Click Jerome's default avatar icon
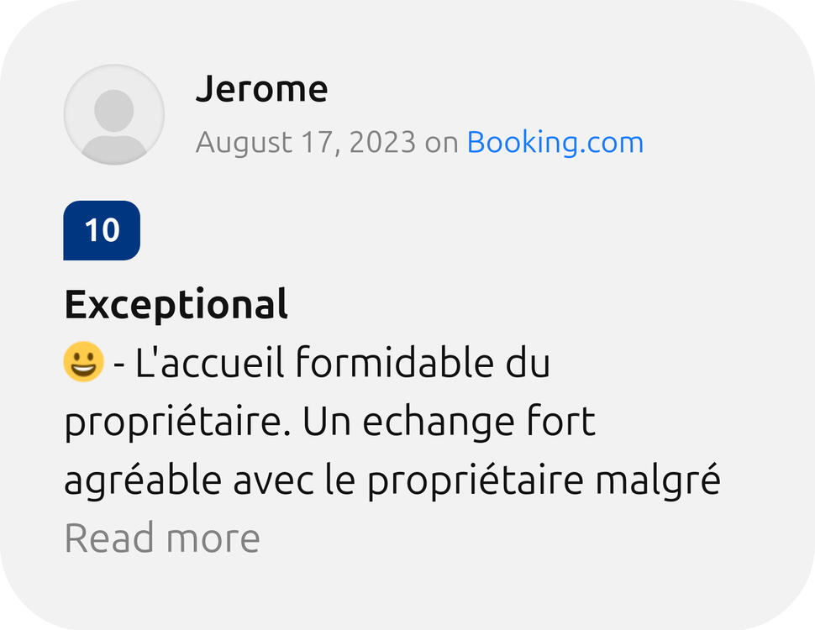The width and height of the screenshot is (815, 630). (113, 114)
